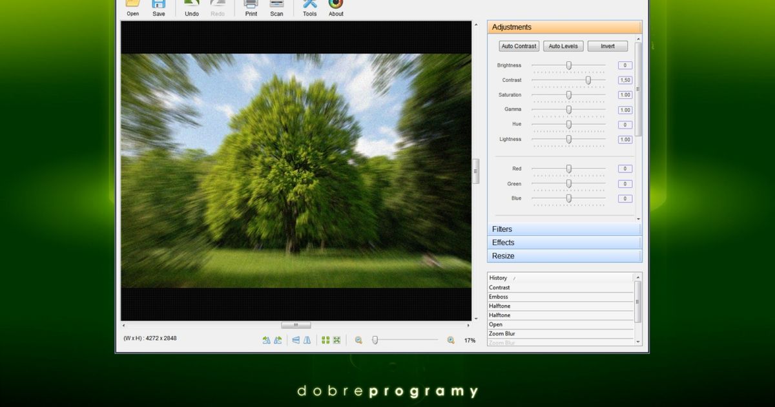Screen dimensions: 775x407
Task: Click the Hue slider handle
Action: 569,125
